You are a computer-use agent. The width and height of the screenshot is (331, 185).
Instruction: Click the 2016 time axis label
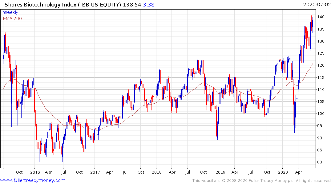[35, 172]
